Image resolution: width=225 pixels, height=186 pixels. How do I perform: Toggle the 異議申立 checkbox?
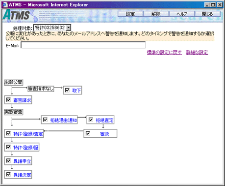pyautogui.click(x=8, y=160)
